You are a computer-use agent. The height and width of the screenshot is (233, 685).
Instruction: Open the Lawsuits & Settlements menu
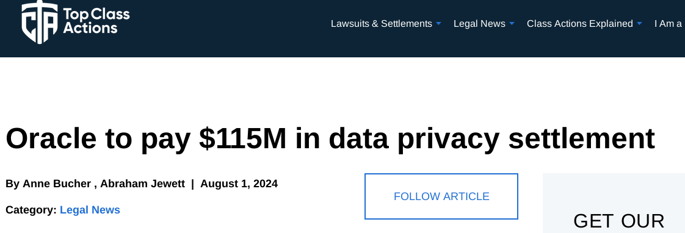pos(382,24)
